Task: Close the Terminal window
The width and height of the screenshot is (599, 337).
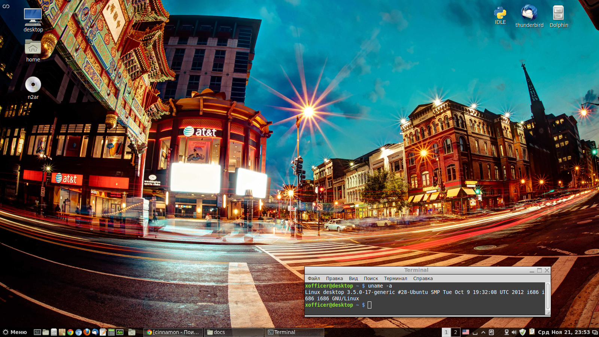Action: click(547, 270)
